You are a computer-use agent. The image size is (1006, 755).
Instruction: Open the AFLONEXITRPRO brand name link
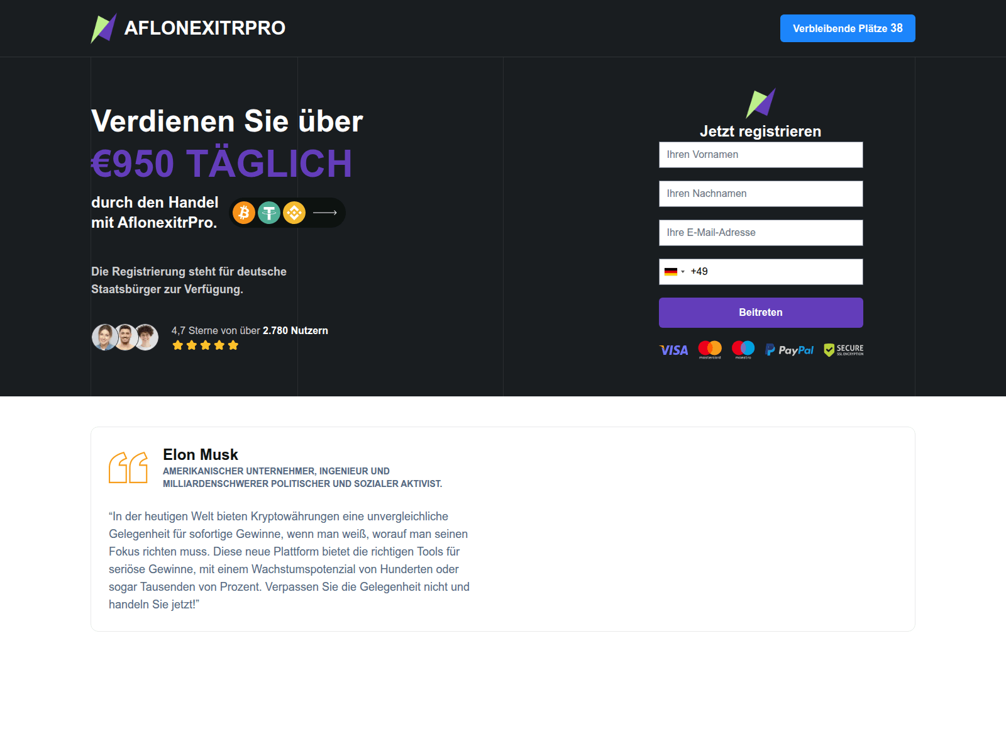tap(205, 28)
